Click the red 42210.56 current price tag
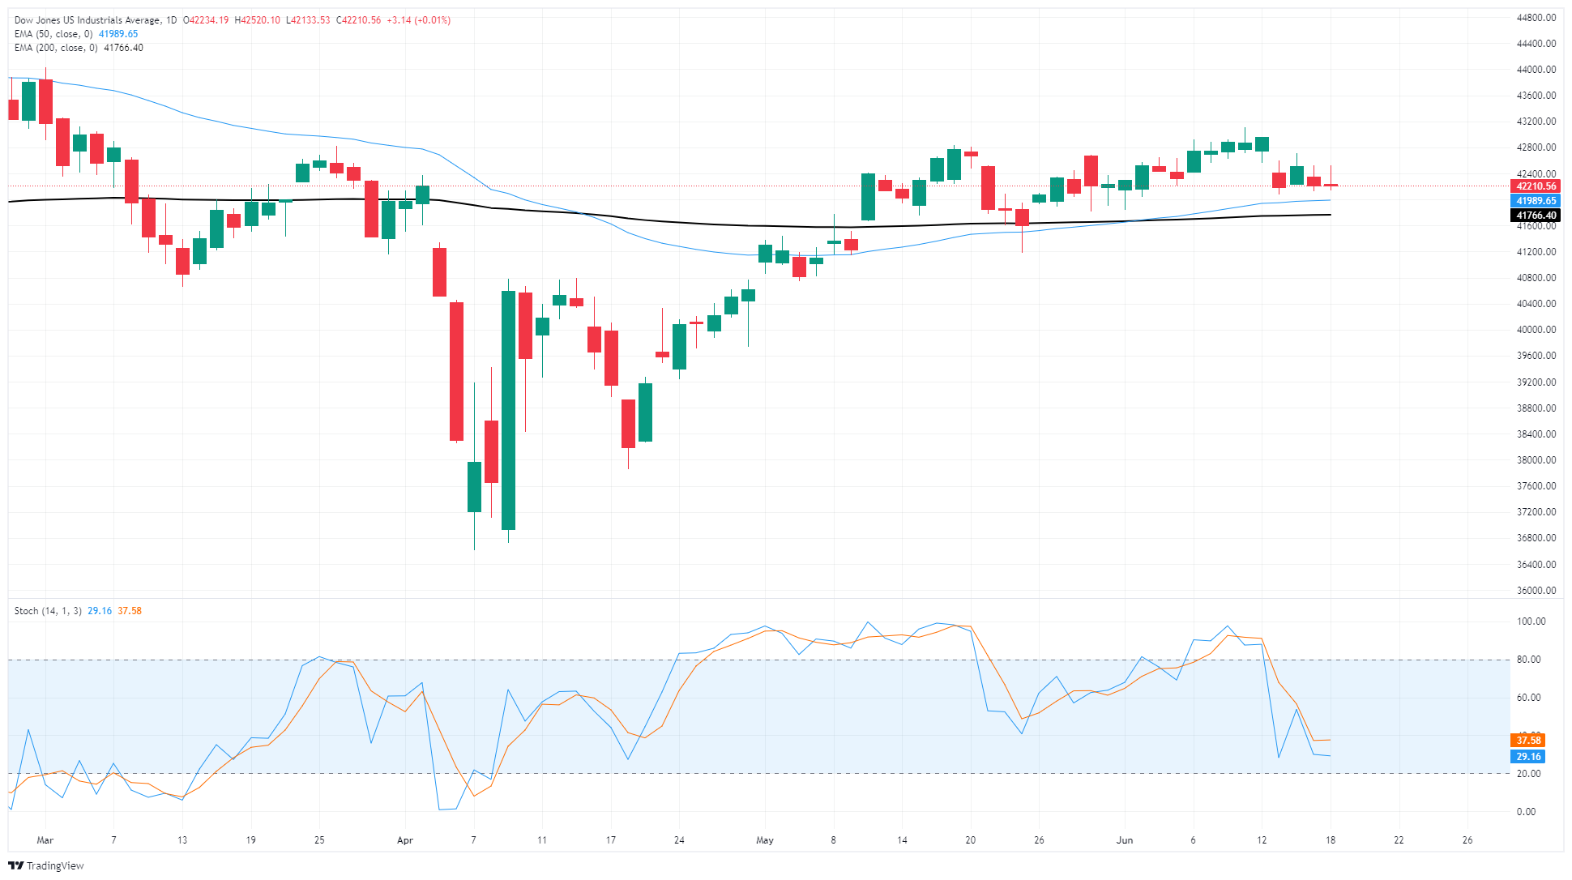Viewport: 1572px width, 880px height. [1536, 186]
